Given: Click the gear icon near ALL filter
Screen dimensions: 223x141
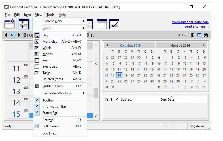Looking at the screenshot, I should (x=193, y=35).
